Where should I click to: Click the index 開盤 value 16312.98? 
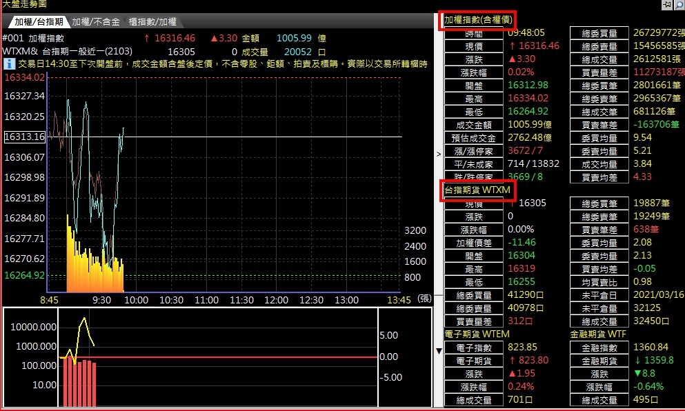tap(528, 86)
